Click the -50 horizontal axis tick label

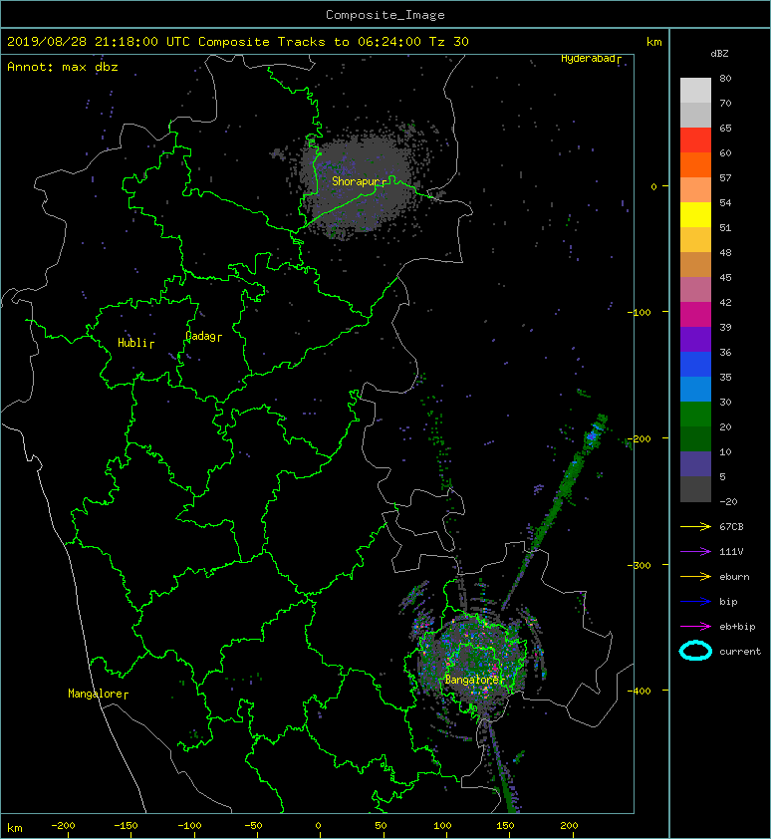point(253,826)
